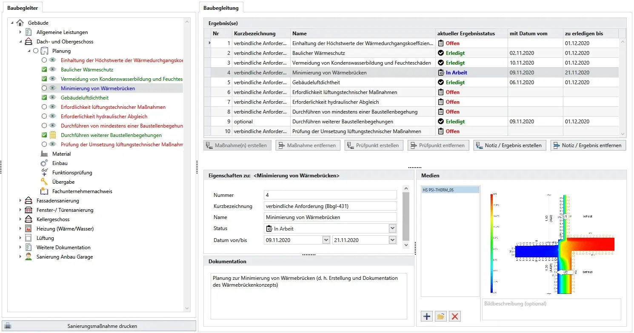Select the Einbau gear icon
The image size is (634, 333).
(44, 163)
